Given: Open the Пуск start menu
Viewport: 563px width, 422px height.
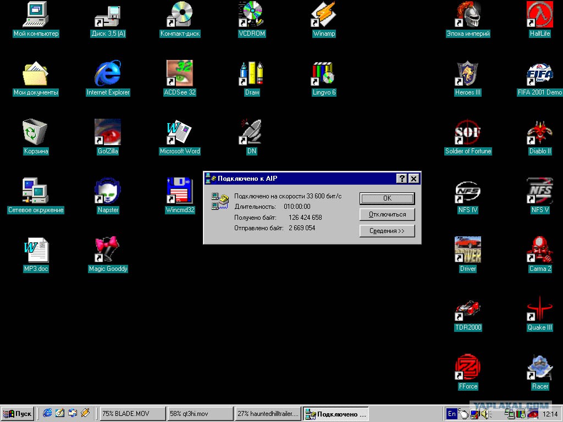Looking at the screenshot, I should [17, 413].
